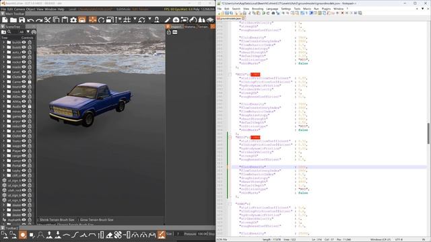Select the Raise Height terrain tool

(49, 235)
